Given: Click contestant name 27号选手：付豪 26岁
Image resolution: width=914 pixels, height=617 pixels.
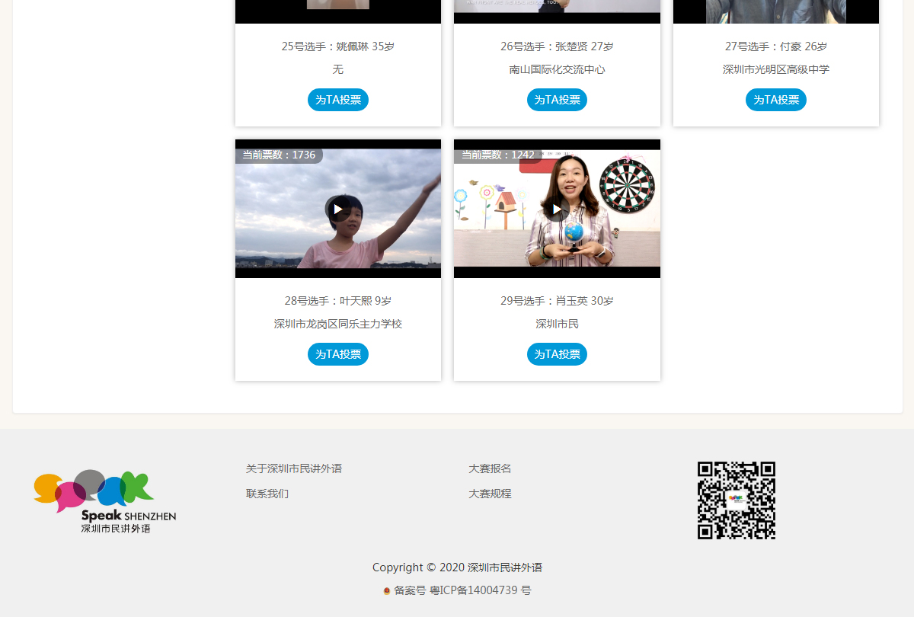Looking at the screenshot, I should click(776, 46).
